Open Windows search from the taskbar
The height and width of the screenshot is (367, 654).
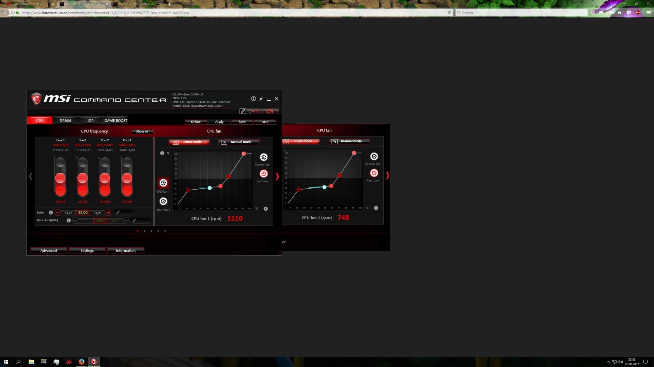(18, 362)
